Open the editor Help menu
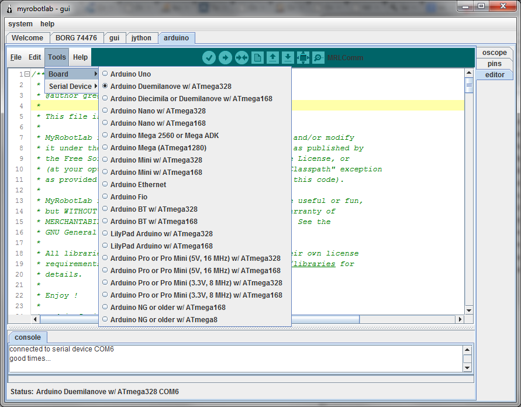521x407 pixels. [x=80, y=57]
